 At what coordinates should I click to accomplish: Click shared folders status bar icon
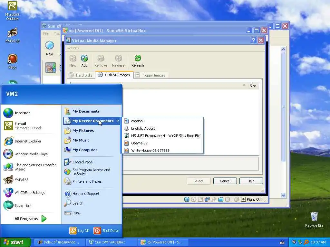[x=220, y=199]
